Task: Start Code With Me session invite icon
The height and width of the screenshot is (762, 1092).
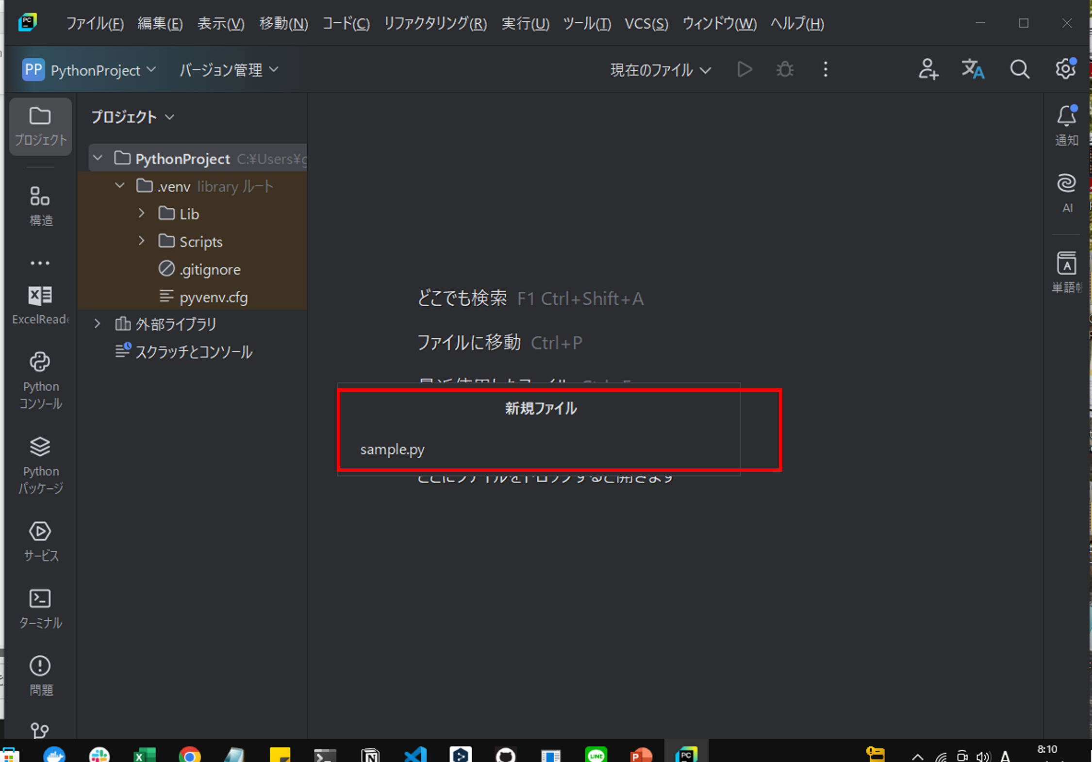Action: (x=928, y=69)
